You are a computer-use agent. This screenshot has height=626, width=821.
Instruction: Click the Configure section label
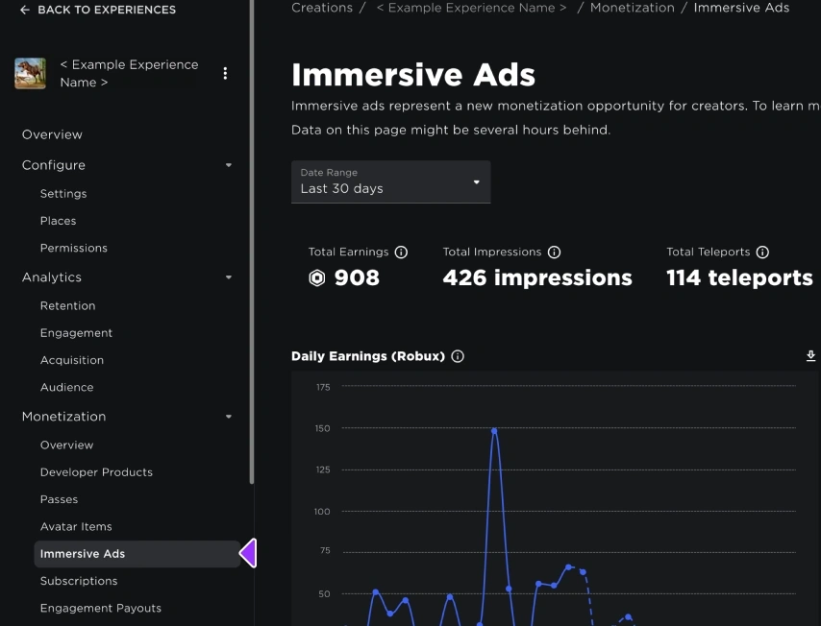click(x=54, y=165)
